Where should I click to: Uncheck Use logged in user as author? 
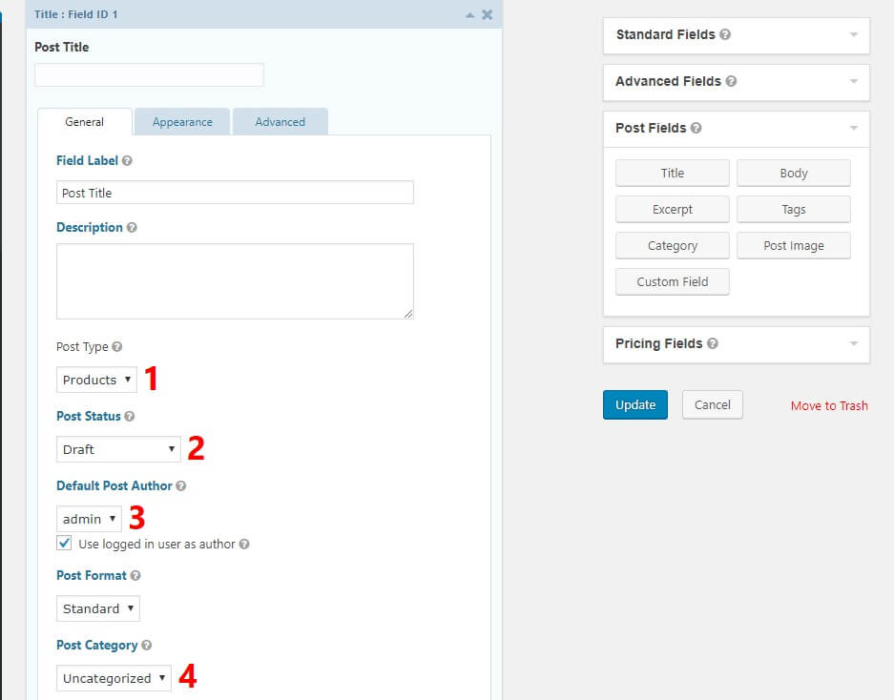(63, 544)
